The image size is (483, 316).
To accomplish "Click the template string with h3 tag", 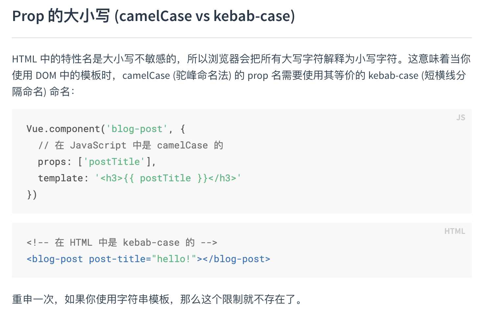I will [x=168, y=178].
